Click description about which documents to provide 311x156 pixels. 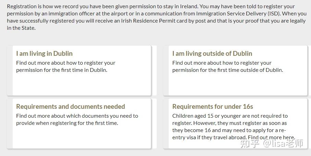coord(77,119)
